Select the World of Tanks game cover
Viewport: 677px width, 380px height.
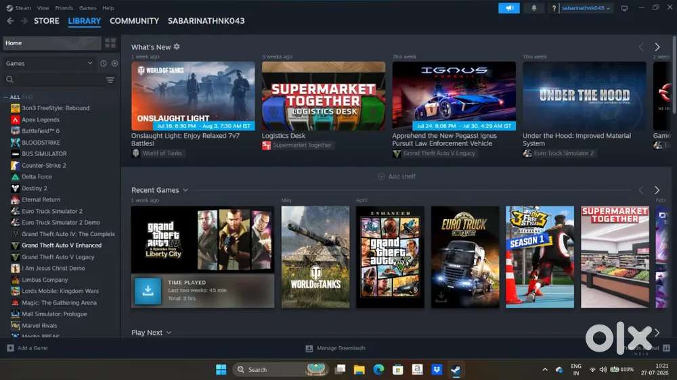(315, 257)
